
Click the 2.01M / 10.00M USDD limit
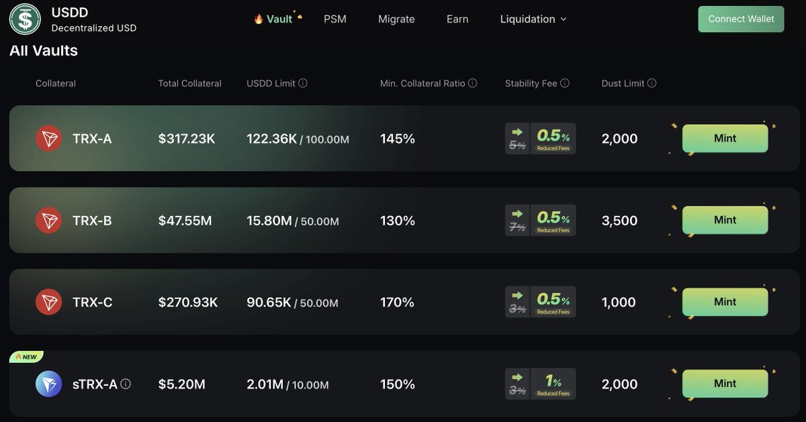point(288,384)
